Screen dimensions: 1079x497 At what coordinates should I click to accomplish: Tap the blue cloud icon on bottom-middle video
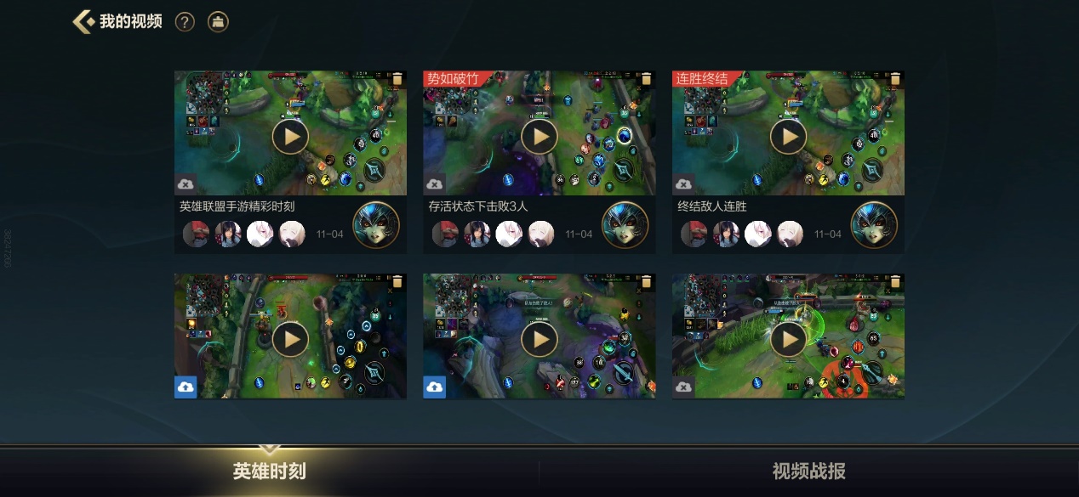435,387
